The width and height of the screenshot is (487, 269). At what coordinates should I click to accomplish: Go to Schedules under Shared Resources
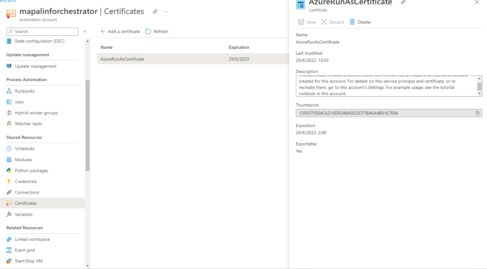(x=25, y=148)
